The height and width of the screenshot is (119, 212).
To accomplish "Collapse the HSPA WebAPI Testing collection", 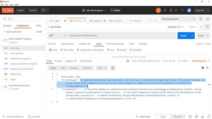I will 2,40.
